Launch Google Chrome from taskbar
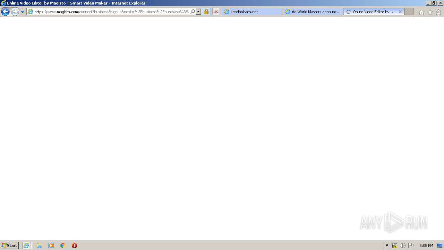The height and width of the screenshot is (250, 444). point(63,245)
